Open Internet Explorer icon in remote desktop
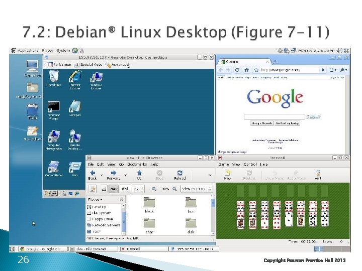362x271 pixels. pyautogui.click(x=75, y=80)
